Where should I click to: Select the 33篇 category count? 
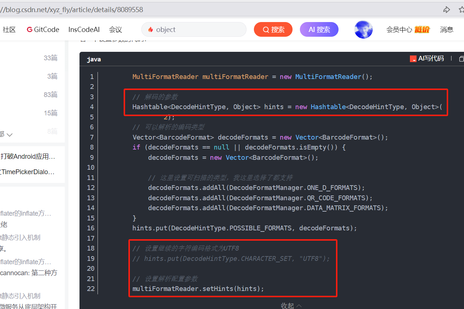(51, 58)
